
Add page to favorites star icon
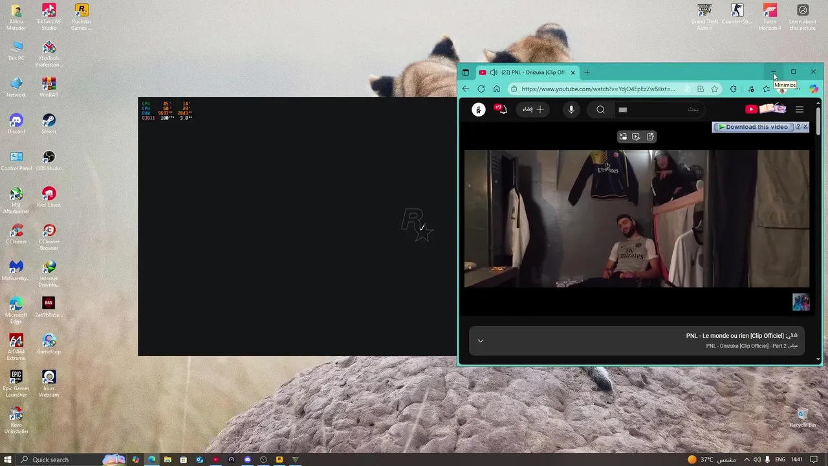[x=715, y=89]
